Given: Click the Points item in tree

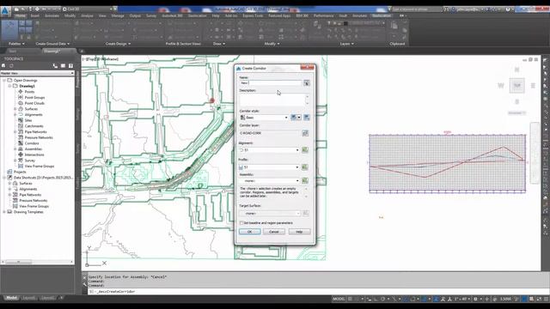Looking at the screenshot, I should coord(29,92).
